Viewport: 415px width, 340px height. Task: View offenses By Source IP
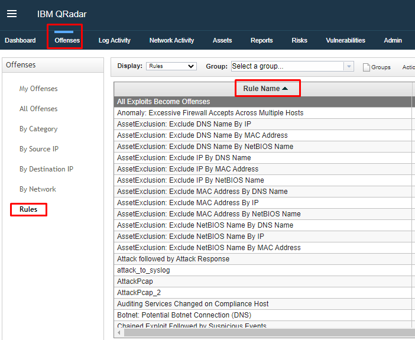pos(39,149)
